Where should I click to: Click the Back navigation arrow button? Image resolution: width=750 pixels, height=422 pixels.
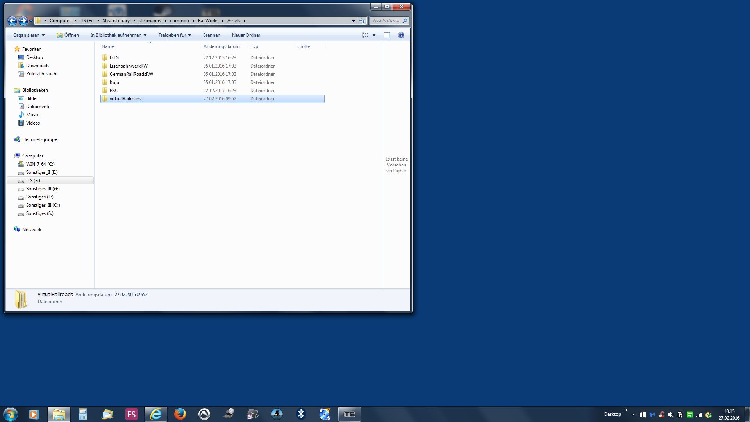(x=12, y=21)
